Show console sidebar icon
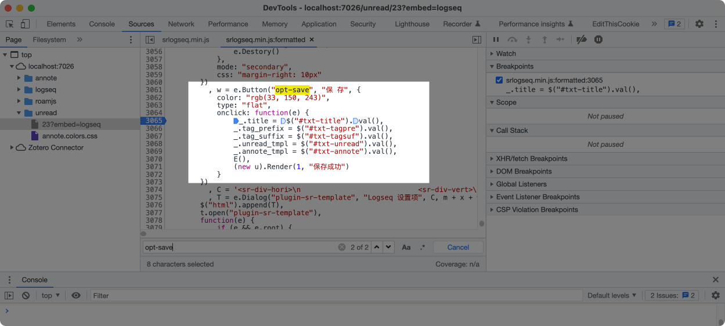725x326 pixels. click(9, 295)
